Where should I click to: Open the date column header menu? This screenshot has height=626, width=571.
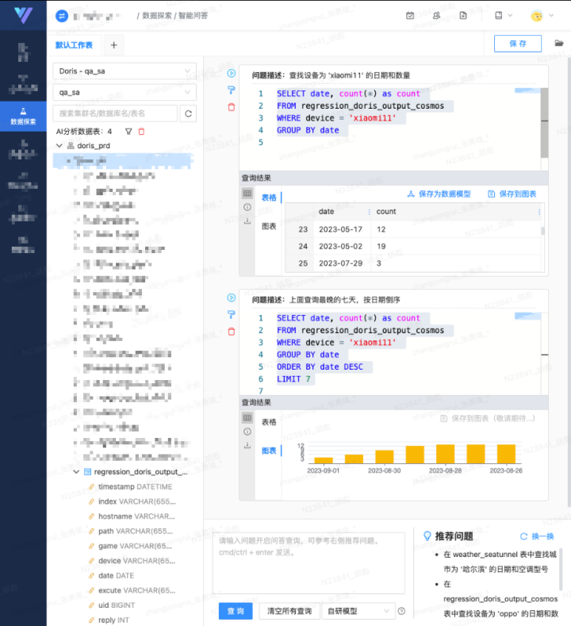369,212
